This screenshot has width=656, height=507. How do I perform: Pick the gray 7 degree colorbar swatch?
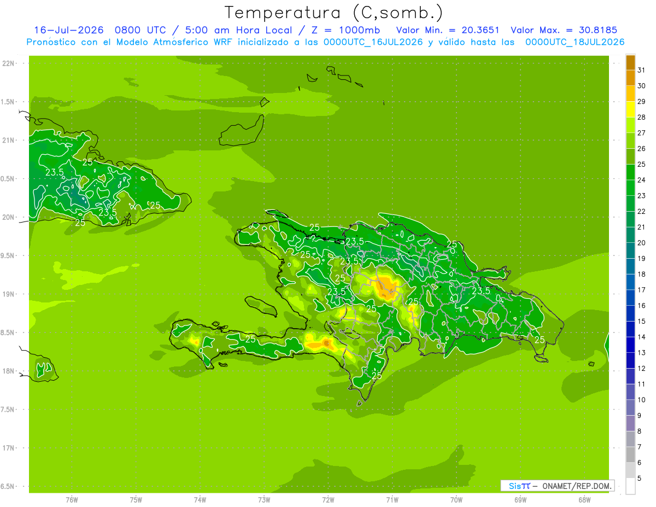(630, 439)
